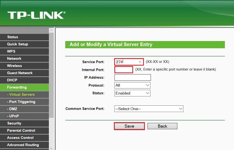234x150 pixels.
Task: Open the Protocol dropdown
Action: click(132, 85)
